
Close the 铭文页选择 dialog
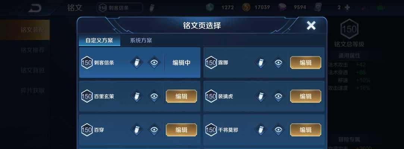(311, 25)
